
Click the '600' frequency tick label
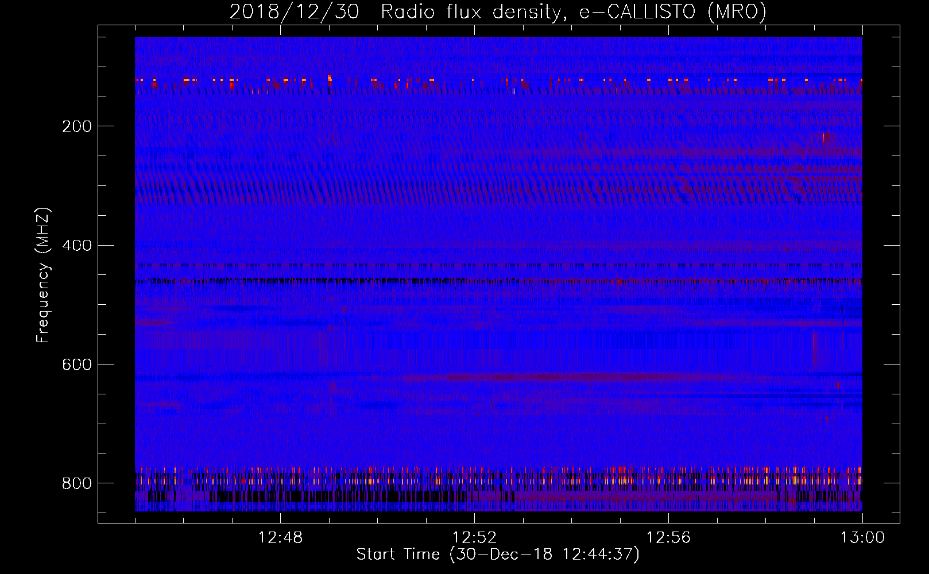tap(77, 365)
